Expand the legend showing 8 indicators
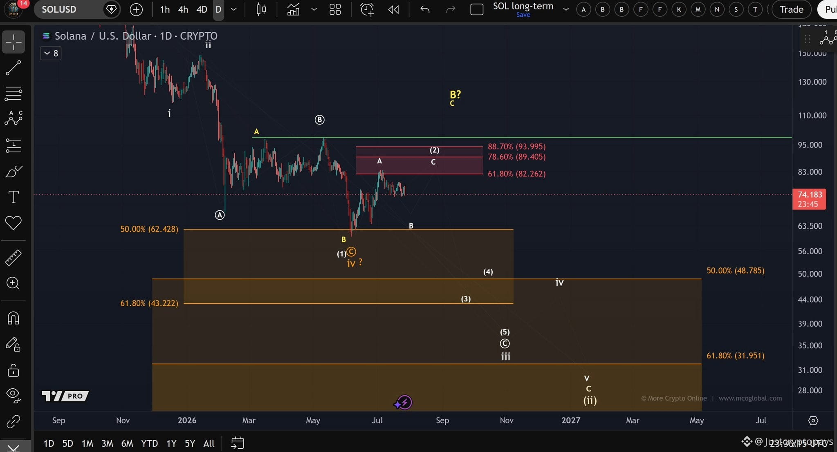837x452 pixels. point(51,53)
